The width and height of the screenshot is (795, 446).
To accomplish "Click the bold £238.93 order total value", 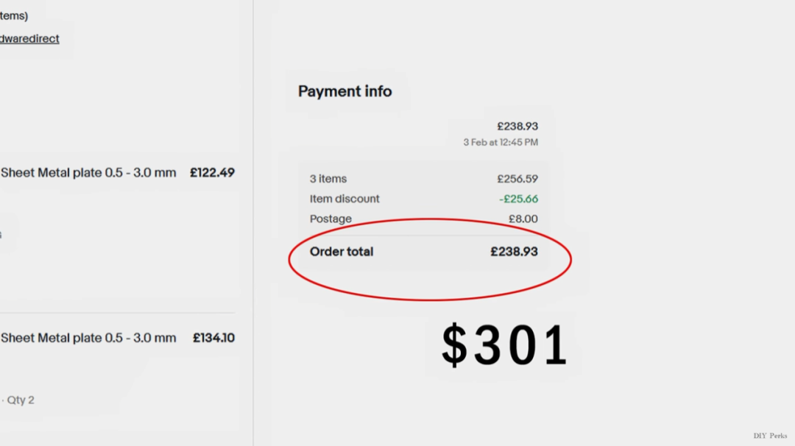I will point(514,252).
